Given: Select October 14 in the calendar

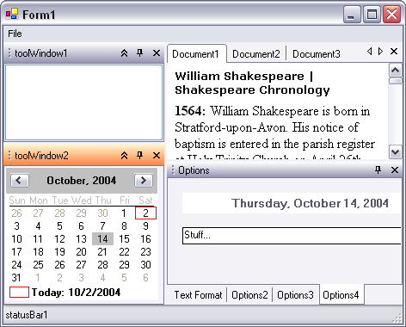Looking at the screenshot, I should point(102,239).
